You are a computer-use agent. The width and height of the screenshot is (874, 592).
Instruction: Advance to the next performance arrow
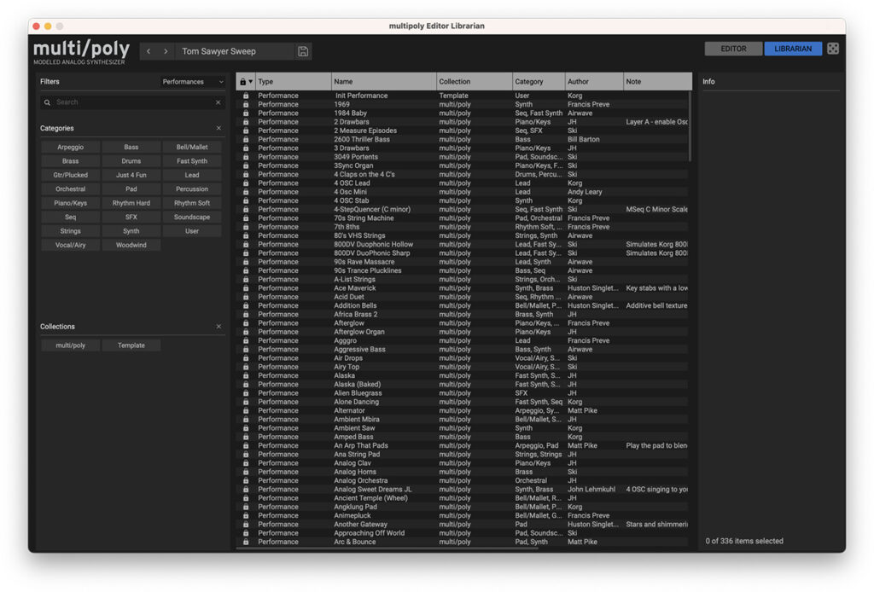[x=166, y=51]
